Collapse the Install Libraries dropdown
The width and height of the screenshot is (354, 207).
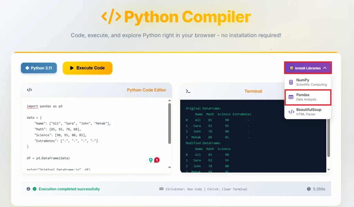(x=308, y=68)
